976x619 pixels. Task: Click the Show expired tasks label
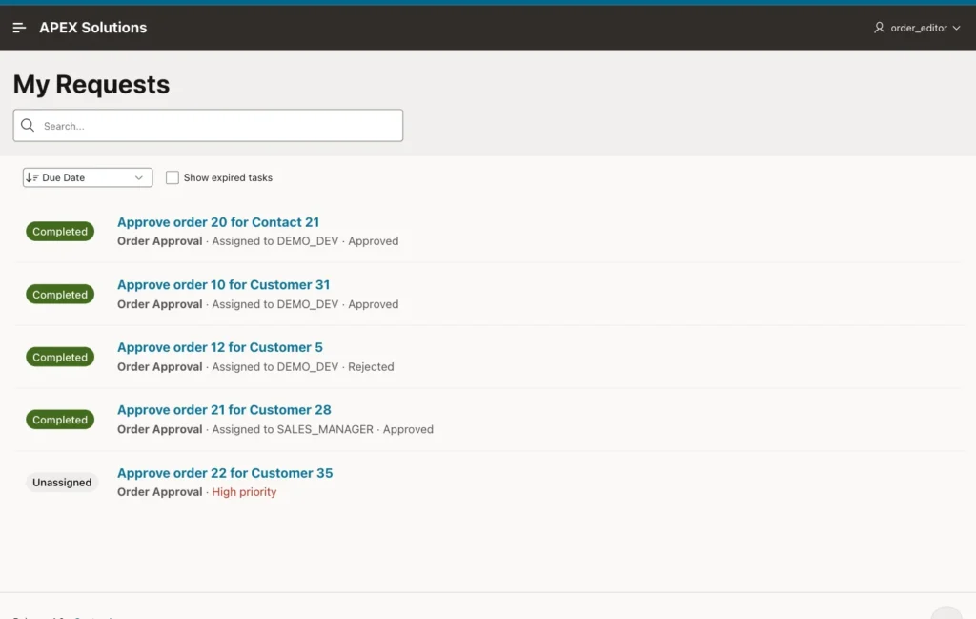click(x=228, y=177)
